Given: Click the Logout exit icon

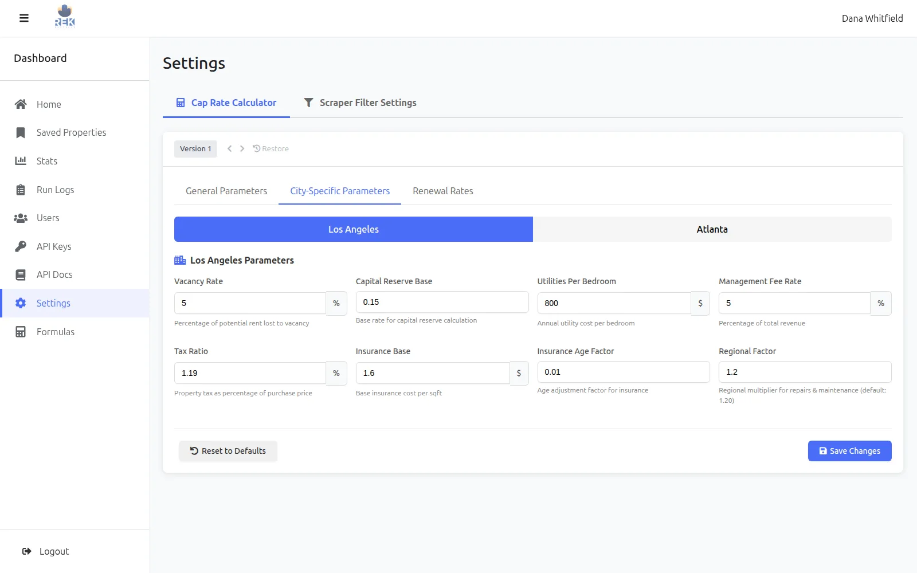Looking at the screenshot, I should (27, 551).
